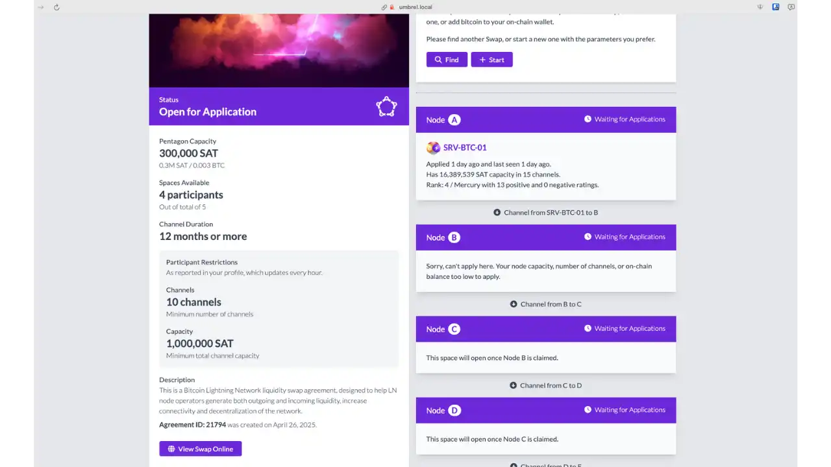This screenshot has height=467, width=831.
Task: Click the pentagon topology icon on the status banner
Action: [386, 106]
